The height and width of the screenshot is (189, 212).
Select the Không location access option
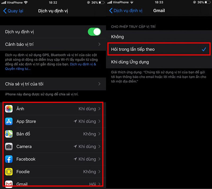click(159, 37)
